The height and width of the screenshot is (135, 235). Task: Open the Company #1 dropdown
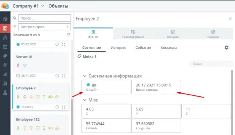coord(28,6)
